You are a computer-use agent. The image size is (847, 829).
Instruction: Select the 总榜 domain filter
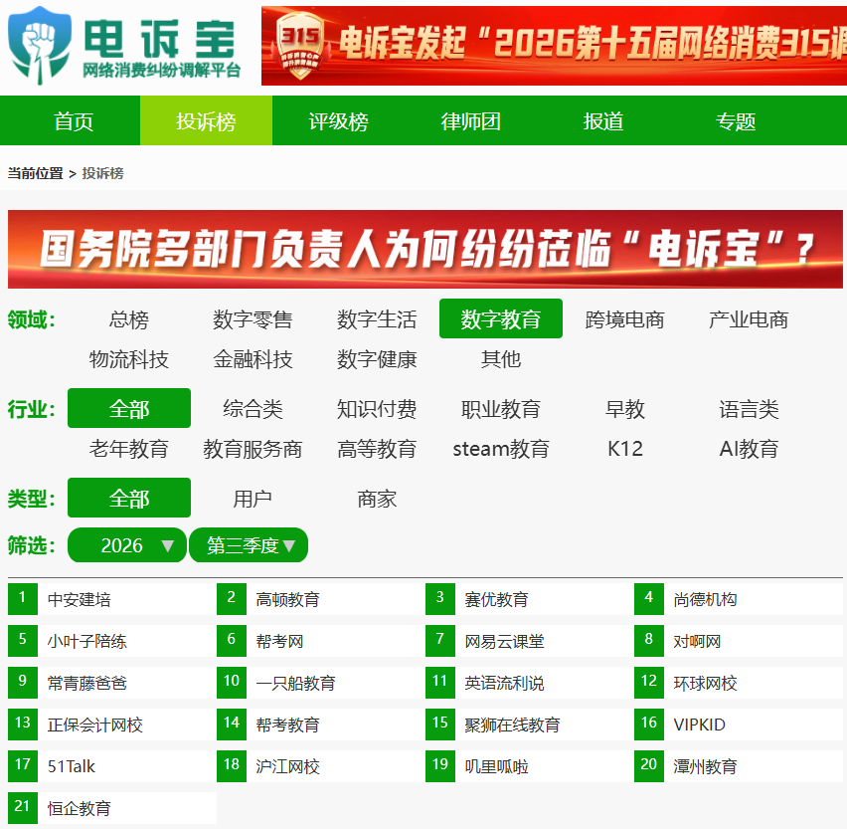pyautogui.click(x=128, y=319)
